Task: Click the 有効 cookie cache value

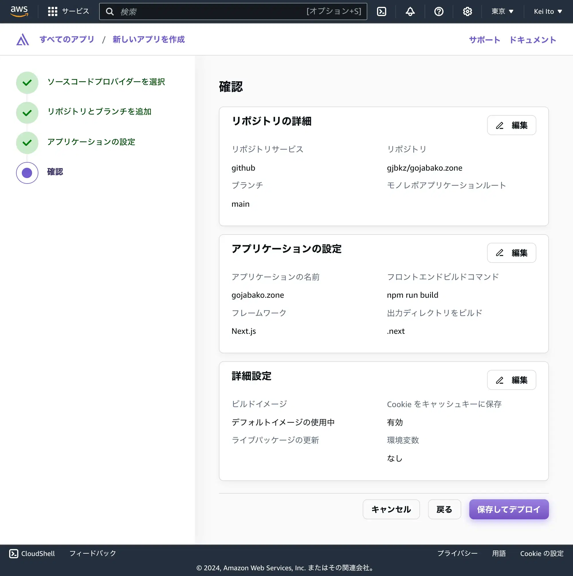Action: click(395, 423)
